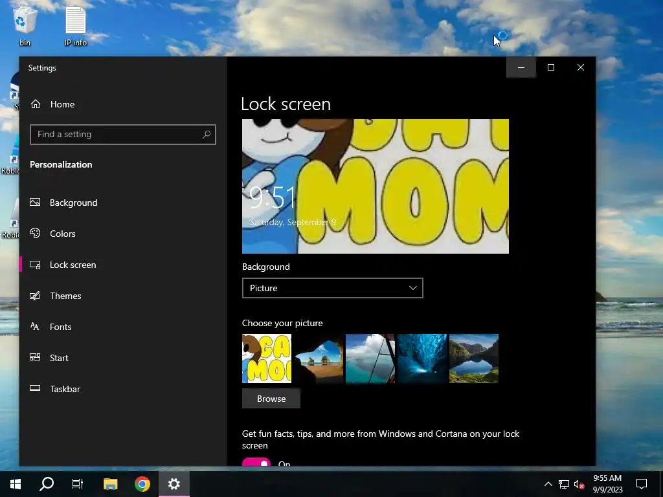This screenshot has height=497, width=663.
Task: Click the Browse button
Action: (x=271, y=399)
